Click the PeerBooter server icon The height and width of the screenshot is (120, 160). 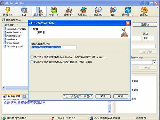(5, 39)
